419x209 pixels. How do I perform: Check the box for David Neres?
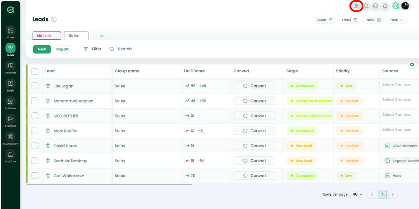(35, 145)
